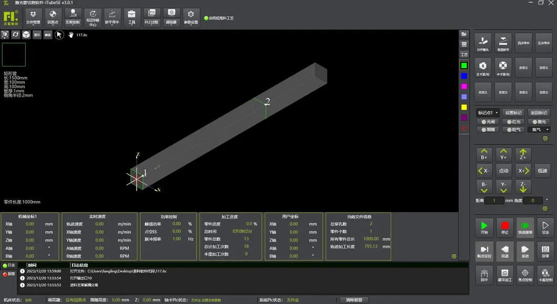Jog the Y+ axis button
This screenshot has height=304, width=557.
pyautogui.click(x=503, y=154)
